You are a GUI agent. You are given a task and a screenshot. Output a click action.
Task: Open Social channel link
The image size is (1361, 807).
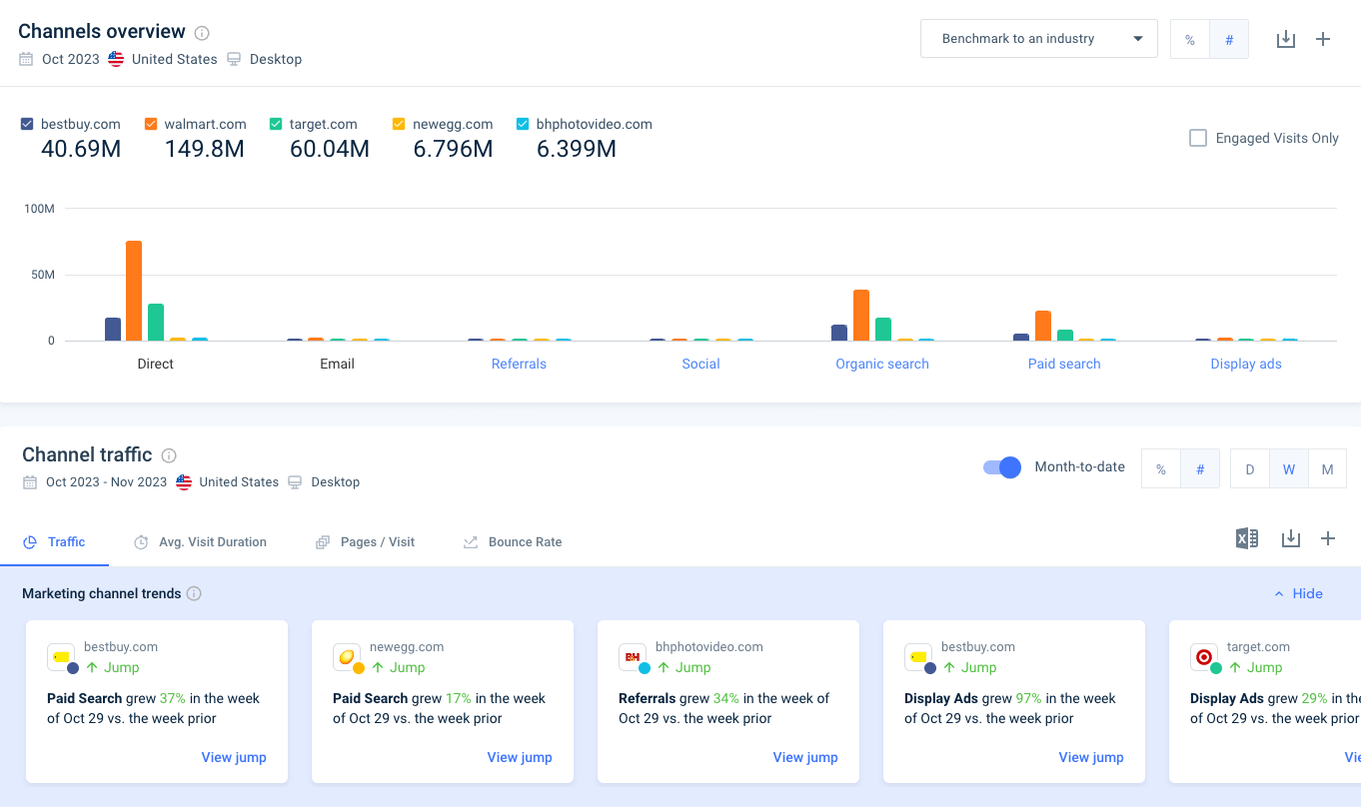pos(700,364)
